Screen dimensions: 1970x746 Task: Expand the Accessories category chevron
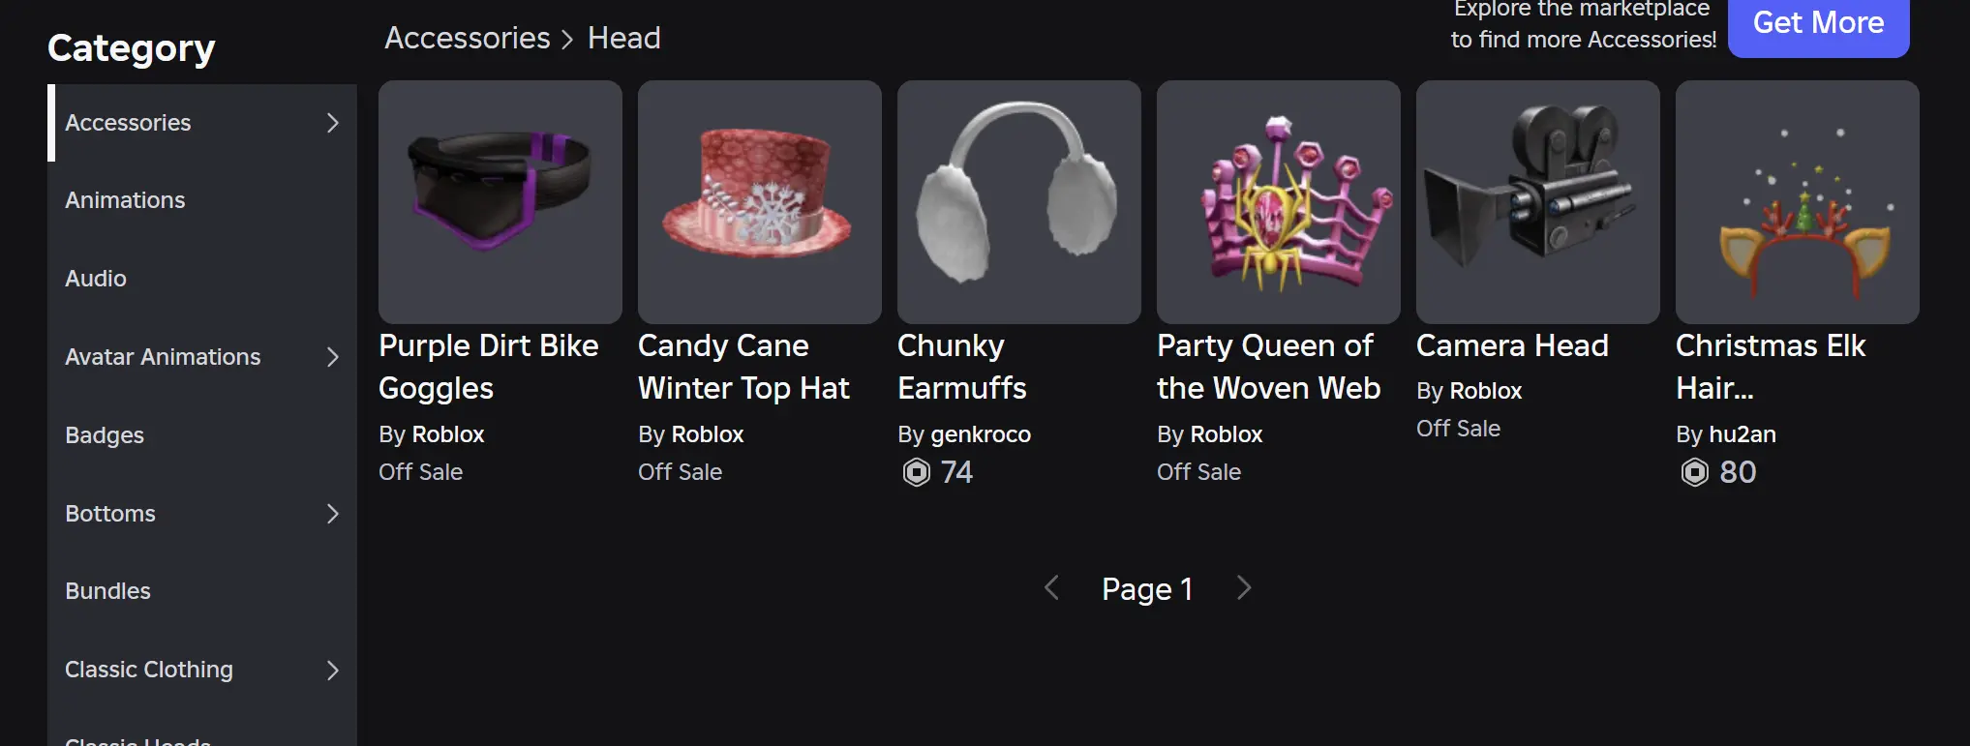pyautogui.click(x=333, y=123)
